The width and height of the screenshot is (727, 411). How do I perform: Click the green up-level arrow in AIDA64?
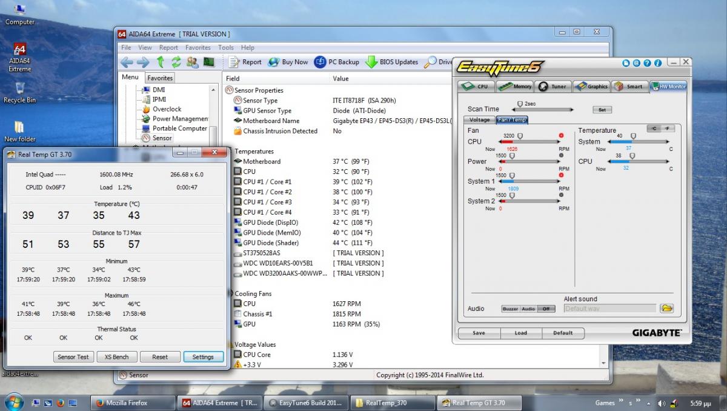(x=160, y=62)
